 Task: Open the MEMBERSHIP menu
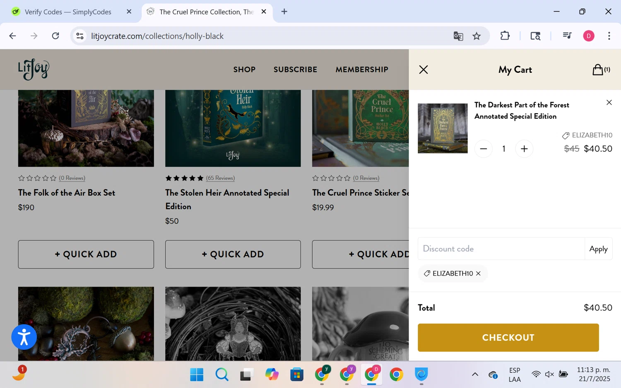point(362,69)
